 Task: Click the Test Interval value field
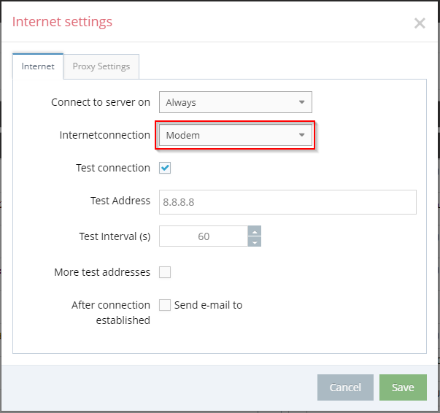coord(204,236)
